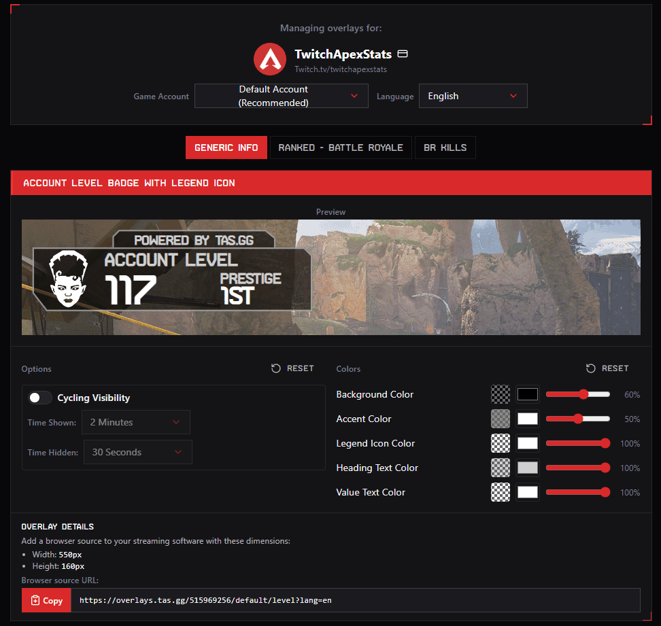This screenshot has height=626, width=661.
Task: Open the Value Text Color picker
Action: point(528,492)
